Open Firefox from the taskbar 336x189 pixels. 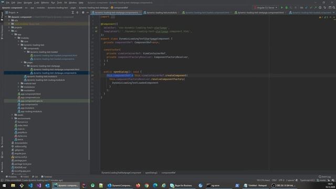138,185
